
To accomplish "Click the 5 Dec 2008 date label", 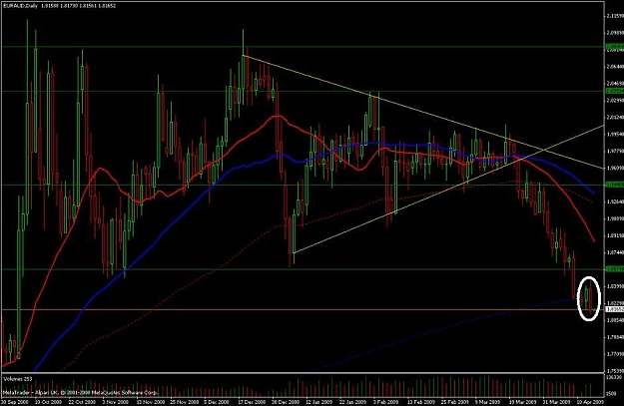I will pos(216,402).
